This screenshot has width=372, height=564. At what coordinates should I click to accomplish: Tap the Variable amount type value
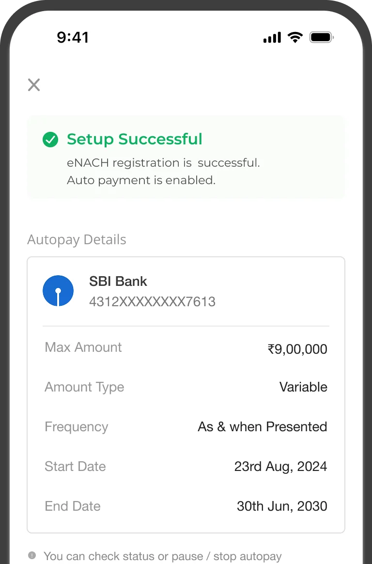click(x=303, y=387)
